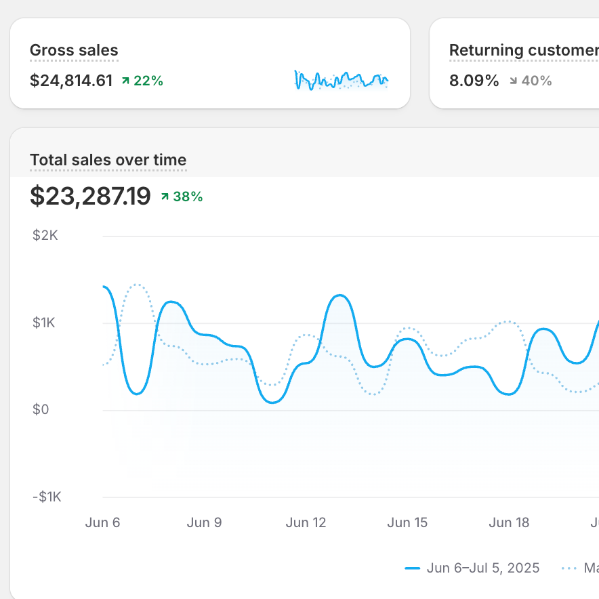Click the $1K axis label
The width and height of the screenshot is (599, 599).
tap(43, 323)
